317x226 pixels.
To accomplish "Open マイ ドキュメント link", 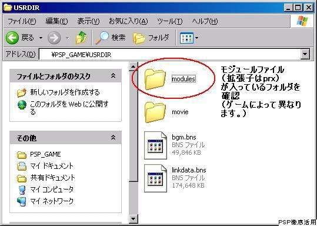I will click(52, 166).
